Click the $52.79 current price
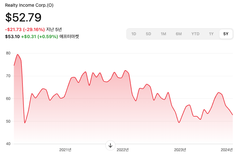Screen dimensions: 235x156 23,18
